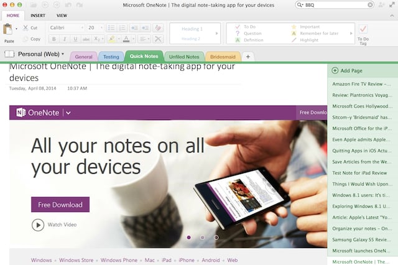Image resolution: width=398 pixels, height=265 pixels.
Task: Open the Personal (Web) notebook dropdown
Action: click(41, 54)
